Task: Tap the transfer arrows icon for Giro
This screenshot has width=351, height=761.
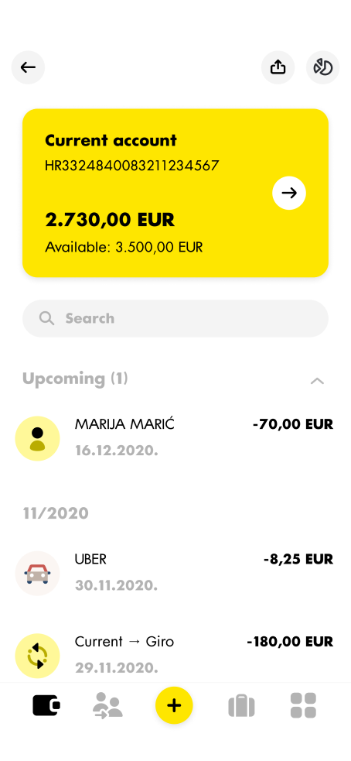Action: pyautogui.click(x=37, y=656)
